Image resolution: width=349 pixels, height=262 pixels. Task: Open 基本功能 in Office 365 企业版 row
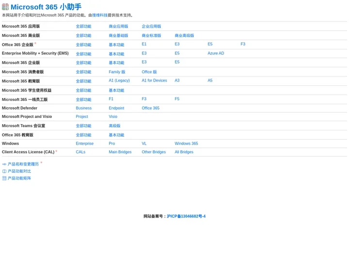pos(116,45)
